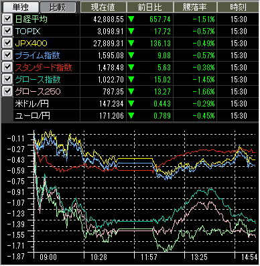Click the 現在値 column header
260x266 pixels.
[x=103, y=7]
